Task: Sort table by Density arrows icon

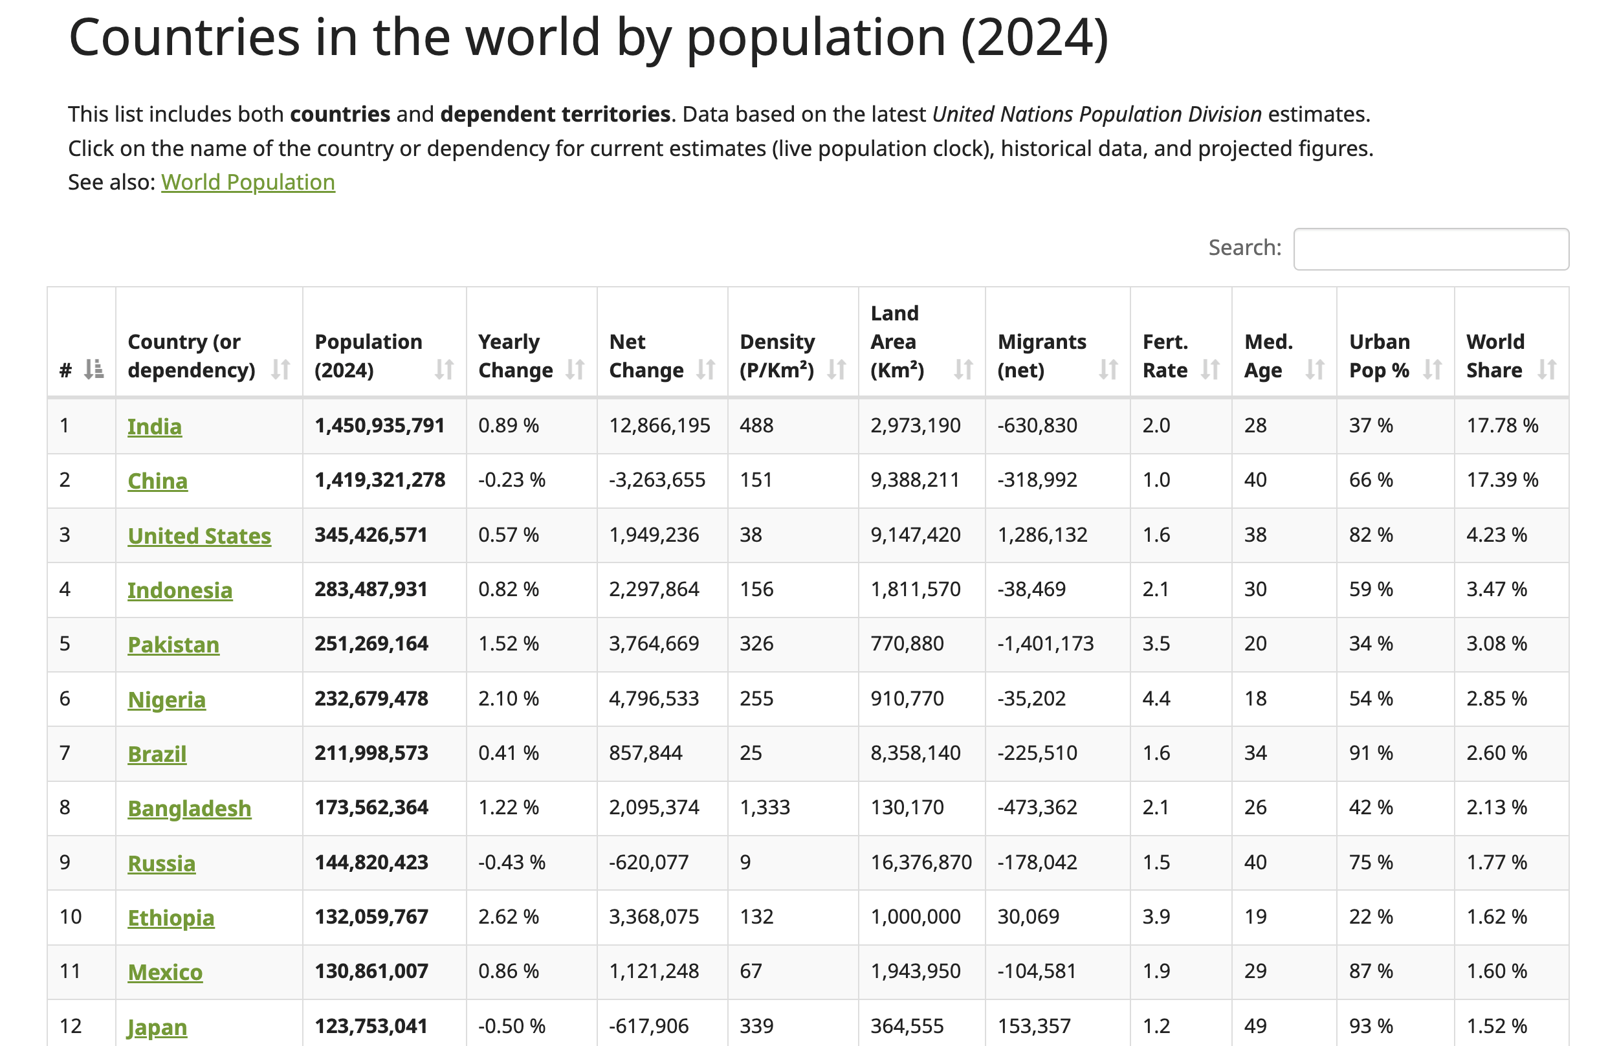Action: click(x=836, y=369)
